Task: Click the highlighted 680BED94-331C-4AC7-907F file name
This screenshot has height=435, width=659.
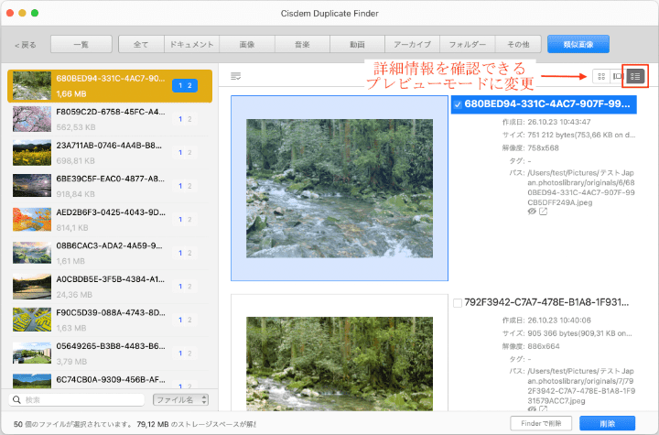Action: 547,104
